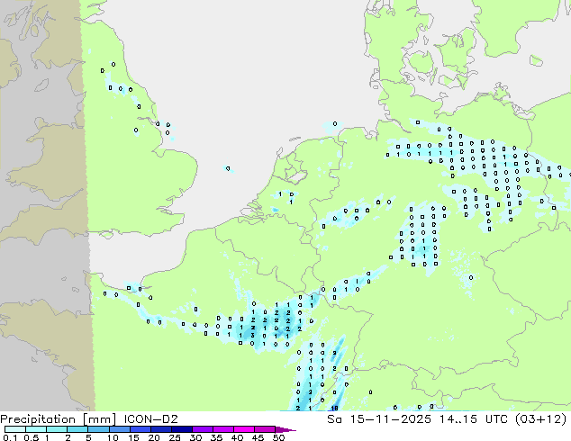Click the 0.5–1 mm legend color box

click(x=36, y=429)
